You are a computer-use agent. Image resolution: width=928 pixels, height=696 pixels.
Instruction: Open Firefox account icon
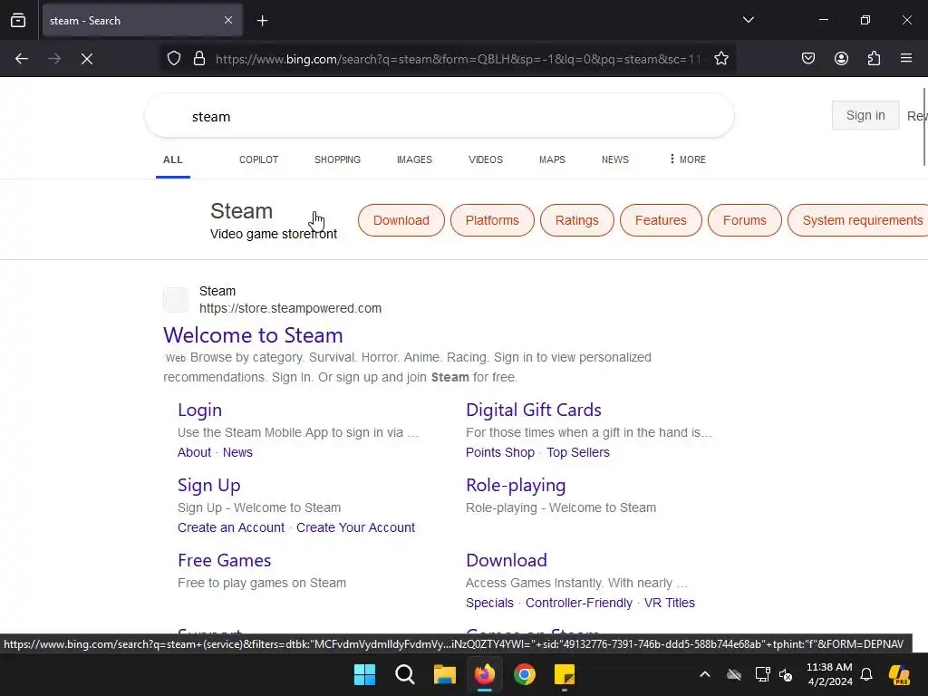pyautogui.click(x=841, y=59)
